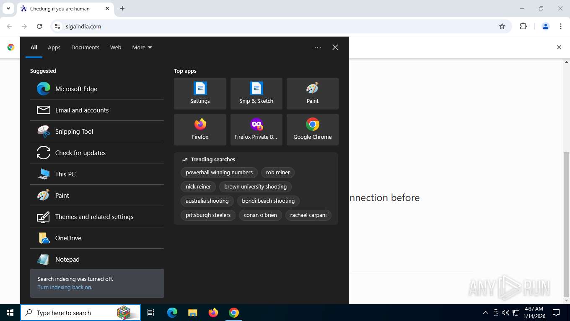The width and height of the screenshot is (570, 321).
Task: Switch to Chrome on the taskbar
Action: (x=234, y=313)
